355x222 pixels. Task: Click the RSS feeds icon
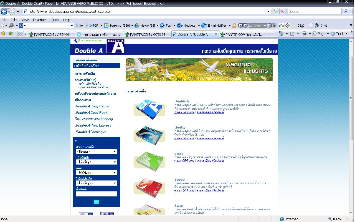(292, 34)
